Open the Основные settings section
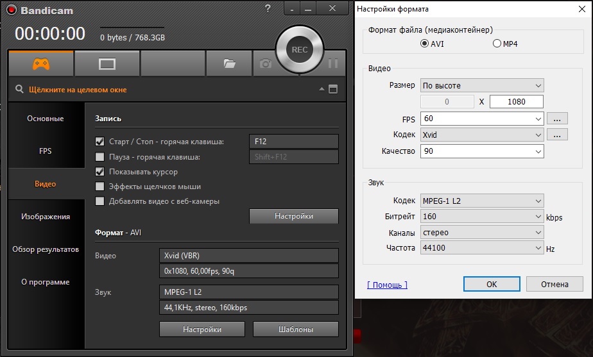Viewport: 593px width, 357px height. tap(46, 119)
